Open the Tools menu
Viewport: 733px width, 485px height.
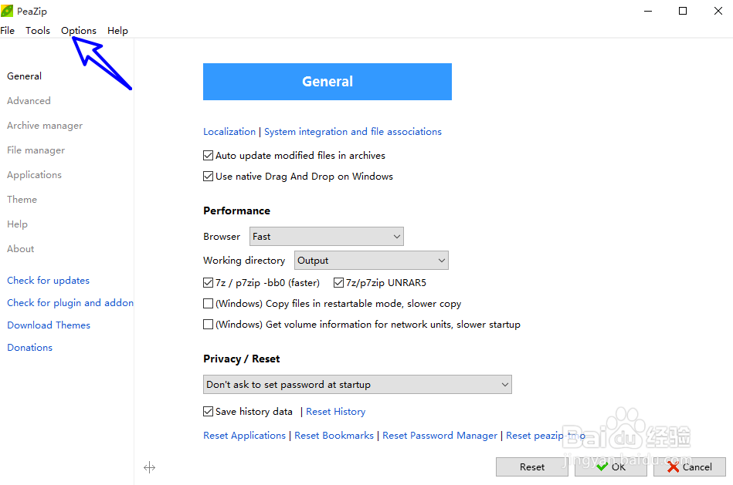pyautogui.click(x=38, y=30)
